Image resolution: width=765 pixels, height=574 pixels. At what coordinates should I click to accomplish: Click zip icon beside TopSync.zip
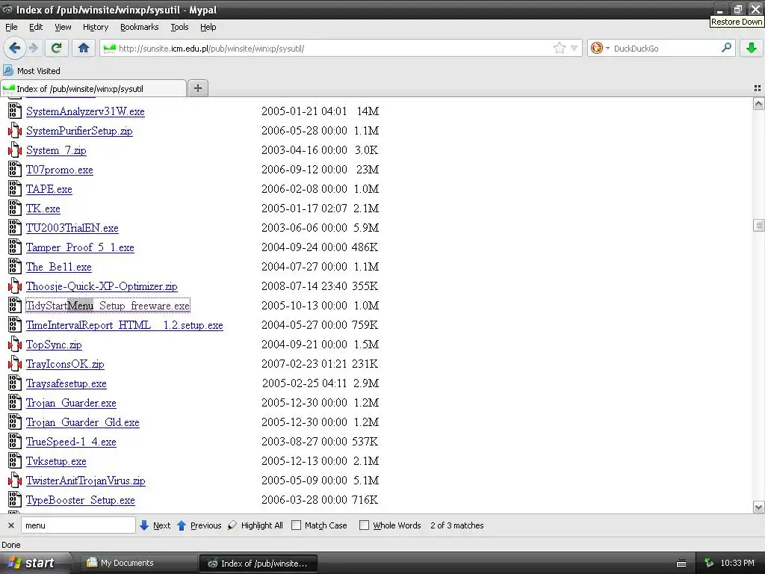tap(15, 345)
